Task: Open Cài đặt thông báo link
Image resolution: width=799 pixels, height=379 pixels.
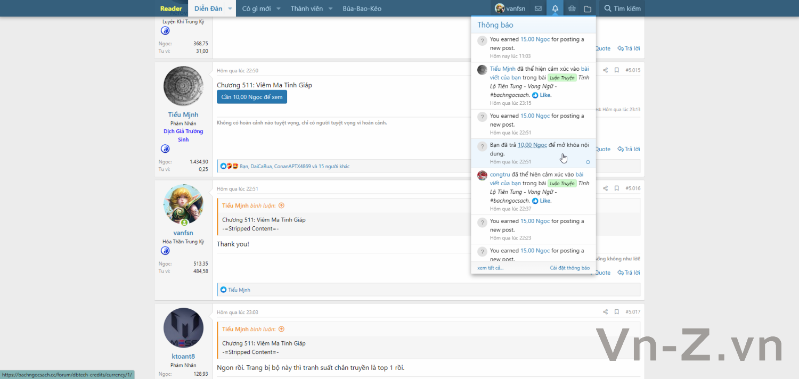Action: click(x=570, y=268)
